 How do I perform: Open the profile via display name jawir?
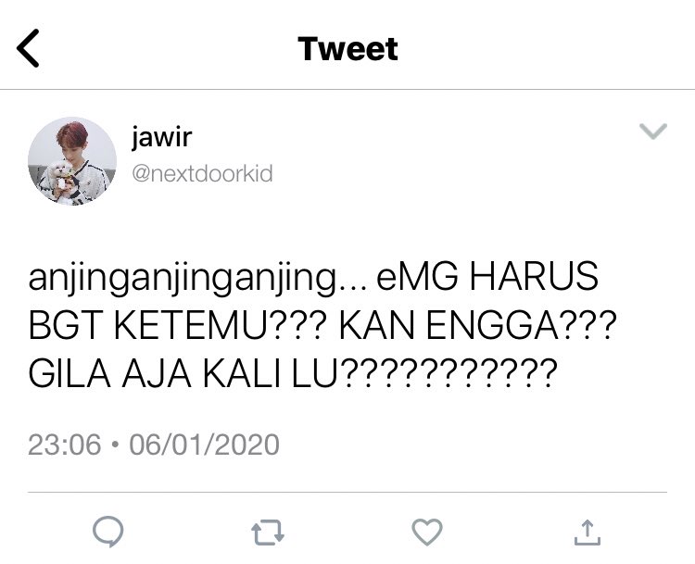(x=161, y=137)
